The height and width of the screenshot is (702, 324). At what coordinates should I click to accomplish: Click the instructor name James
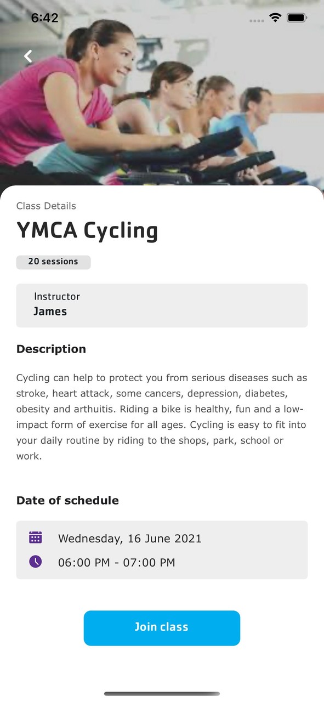coord(50,311)
